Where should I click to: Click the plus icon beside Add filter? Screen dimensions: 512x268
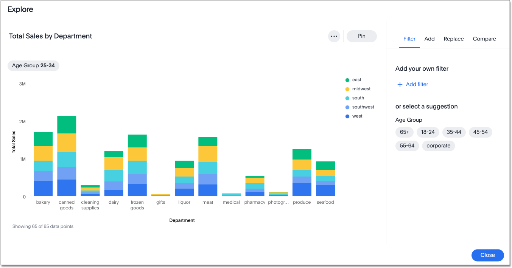tap(400, 85)
